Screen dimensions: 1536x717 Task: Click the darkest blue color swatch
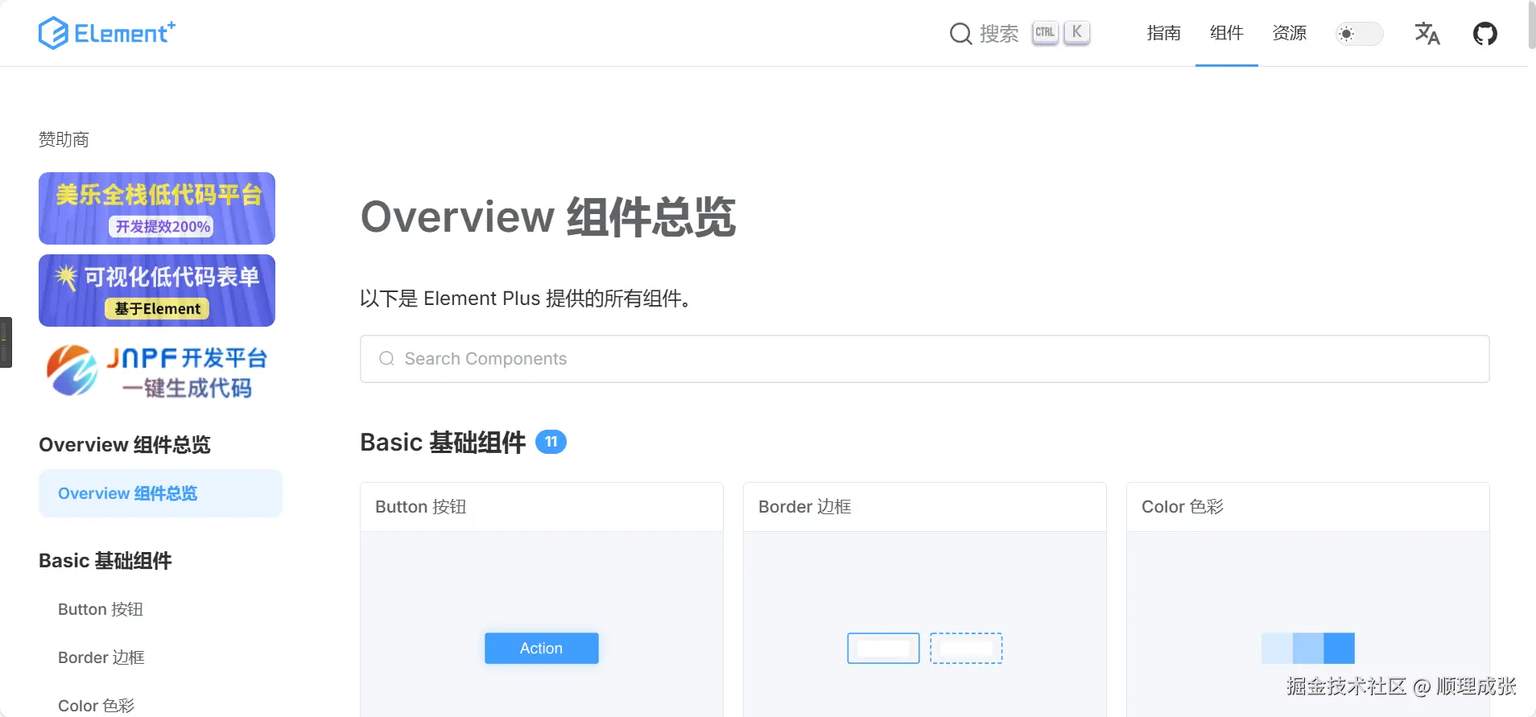click(x=1340, y=649)
